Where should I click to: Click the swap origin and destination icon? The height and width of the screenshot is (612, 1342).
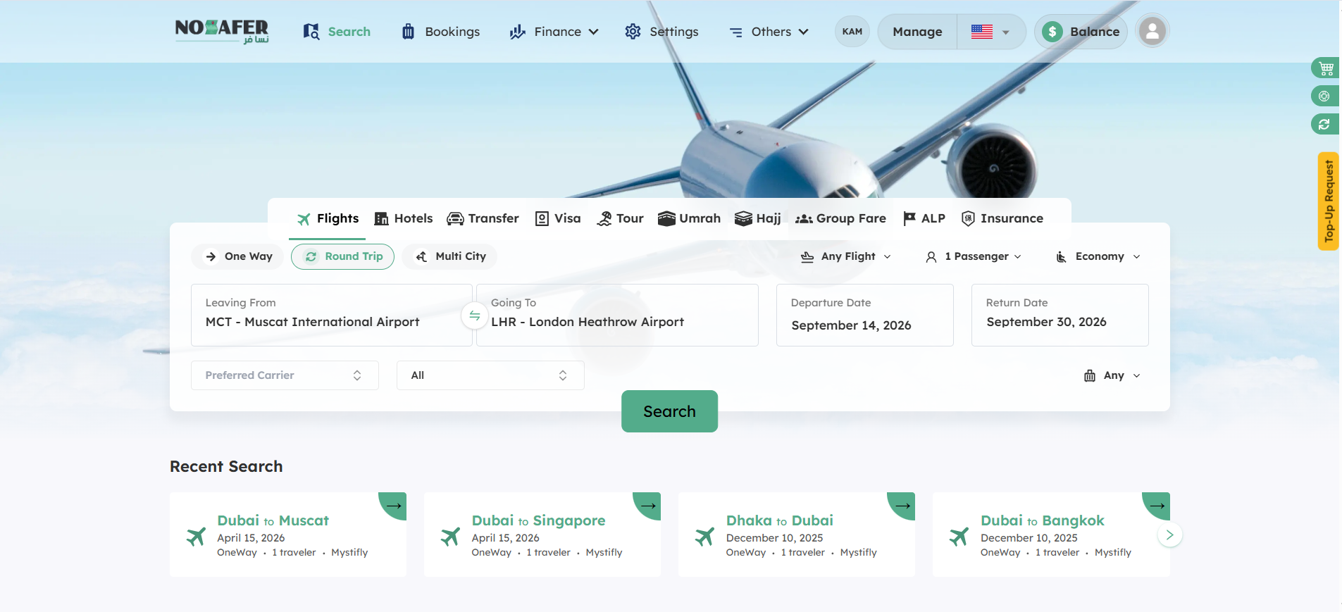click(475, 316)
